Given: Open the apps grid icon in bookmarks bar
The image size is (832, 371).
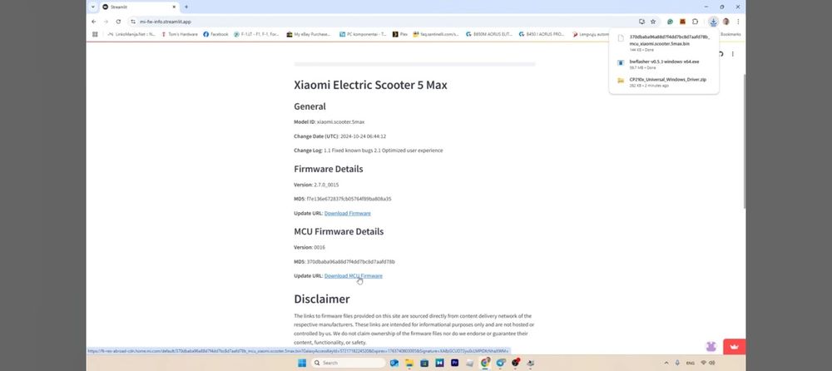Looking at the screenshot, I should (95, 34).
